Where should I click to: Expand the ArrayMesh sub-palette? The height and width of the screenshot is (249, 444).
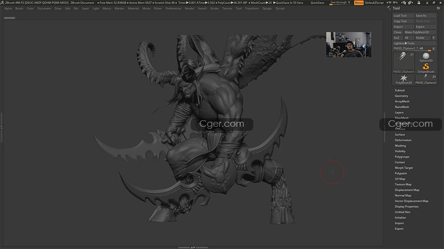click(x=402, y=101)
